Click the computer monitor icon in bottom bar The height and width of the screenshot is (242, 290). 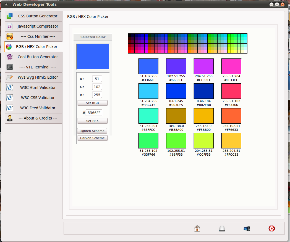tap(247, 229)
